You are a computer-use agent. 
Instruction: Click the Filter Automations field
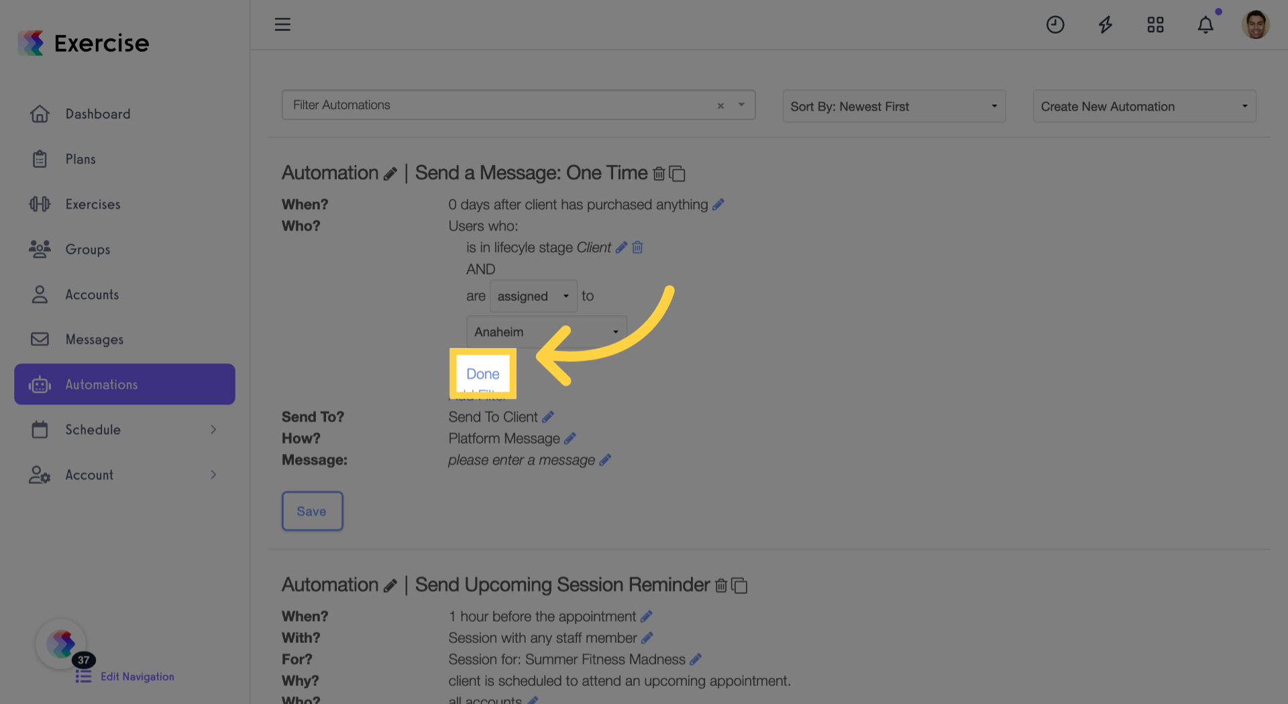click(x=518, y=105)
